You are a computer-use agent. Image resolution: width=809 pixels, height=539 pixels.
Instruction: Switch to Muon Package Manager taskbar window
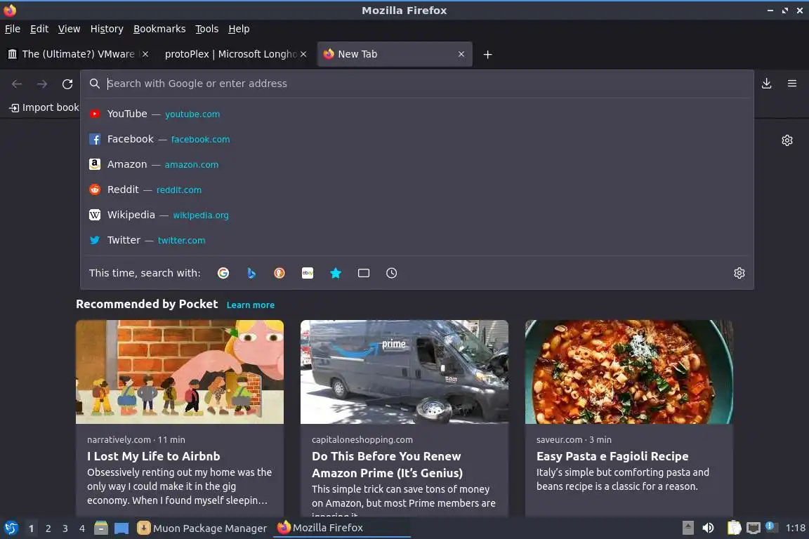(x=202, y=528)
